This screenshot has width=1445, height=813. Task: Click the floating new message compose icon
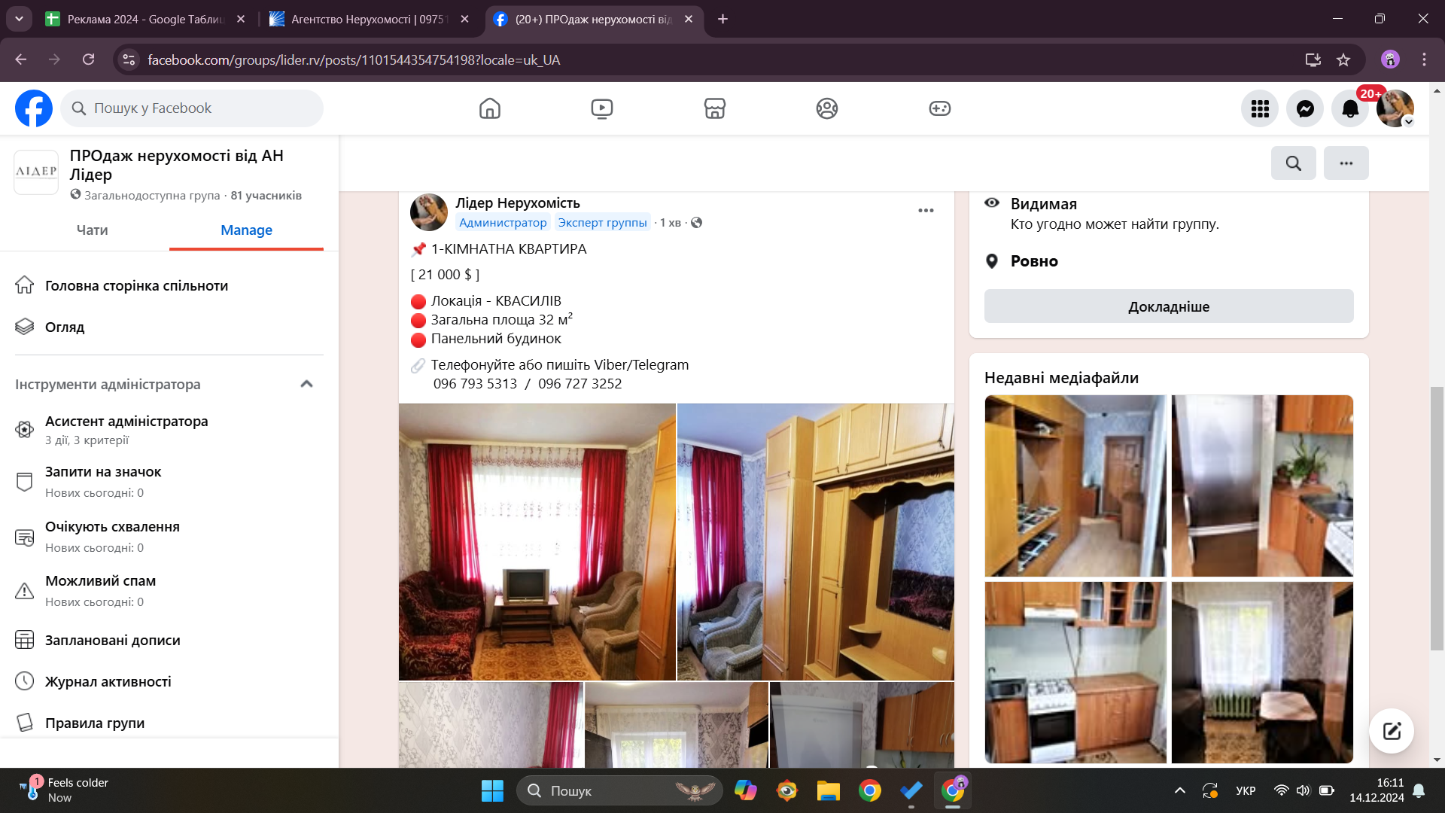click(1391, 730)
